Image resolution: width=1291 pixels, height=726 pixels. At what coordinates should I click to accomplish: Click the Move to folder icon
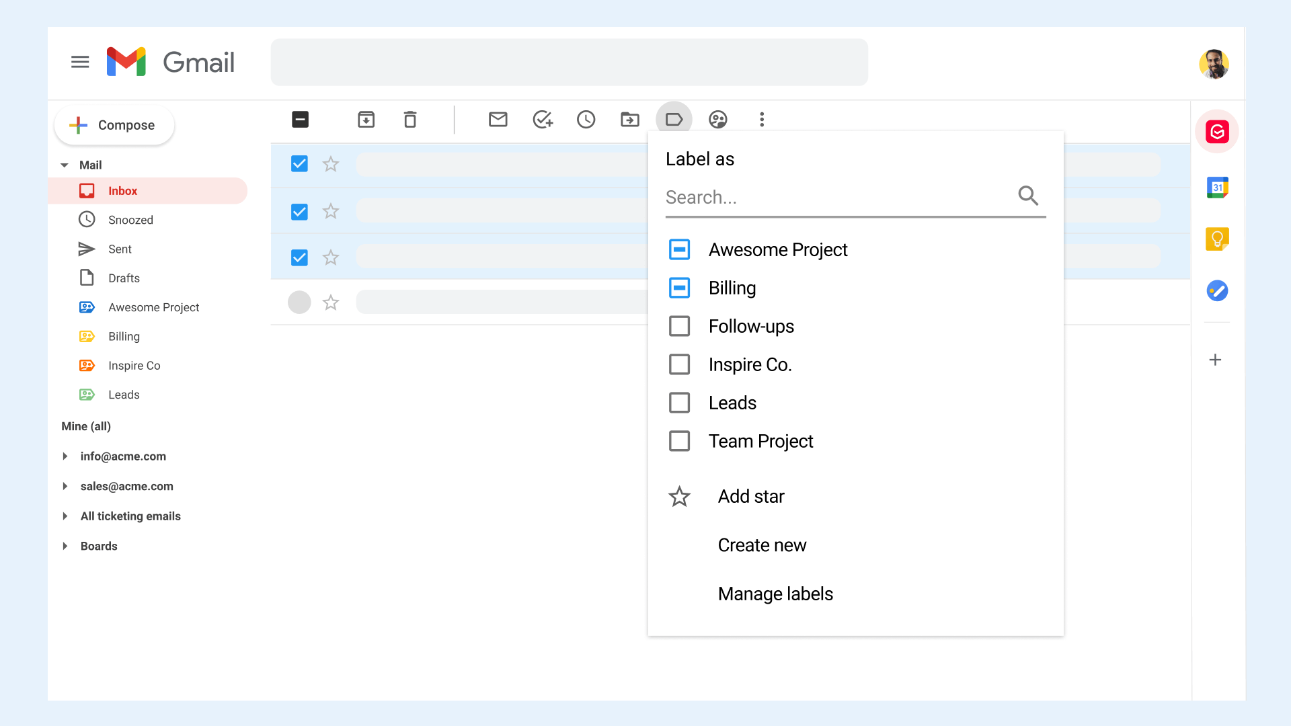pyautogui.click(x=631, y=119)
